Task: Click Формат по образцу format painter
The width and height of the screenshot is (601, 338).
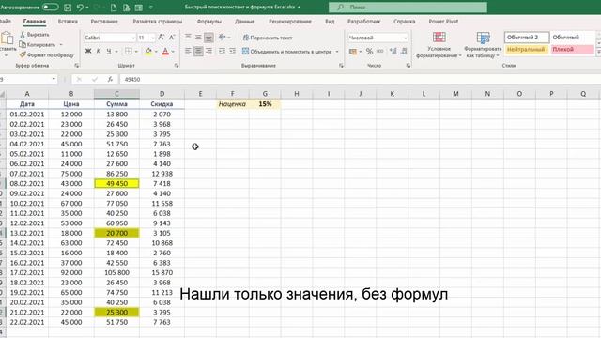Action: click(x=46, y=55)
